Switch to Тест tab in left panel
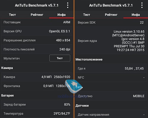Screen dimensions: 148x118 click(x=12, y=15)
